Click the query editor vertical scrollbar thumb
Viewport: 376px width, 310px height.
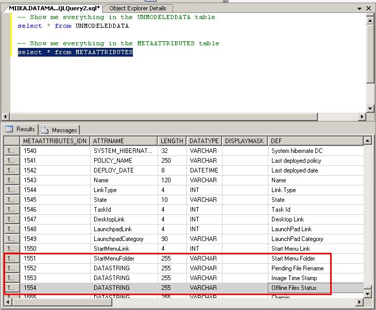pyautogui.click(x=370, y=54)
